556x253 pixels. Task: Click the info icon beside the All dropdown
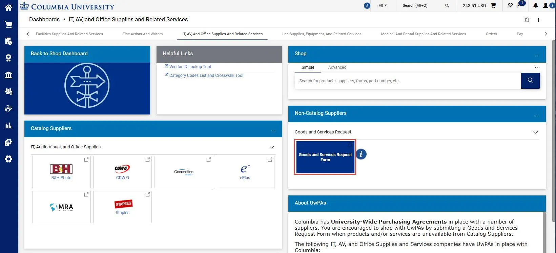(367, 5)
